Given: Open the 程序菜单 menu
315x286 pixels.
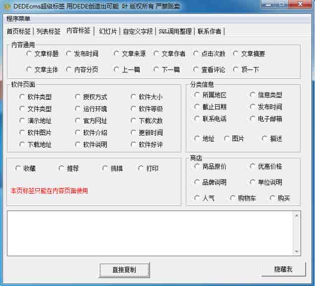Looking at the screenshot, I should (18, 19).
